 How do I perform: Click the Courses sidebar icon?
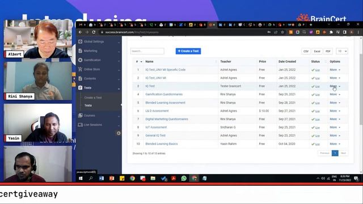tap(80, 116)
